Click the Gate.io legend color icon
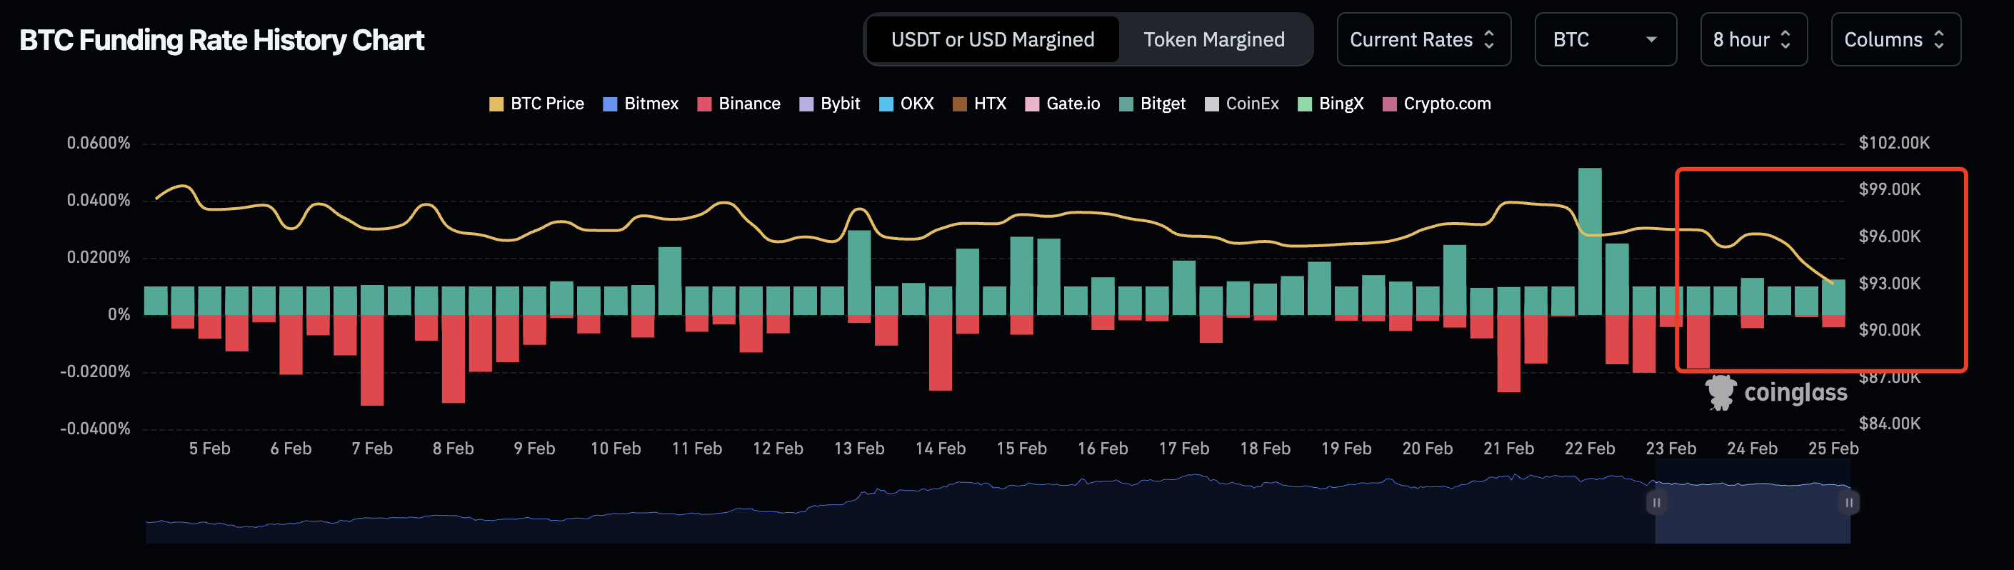The width and height of the screenshot is (2014, 570). pyautogui.click(x=1032, y=105)
